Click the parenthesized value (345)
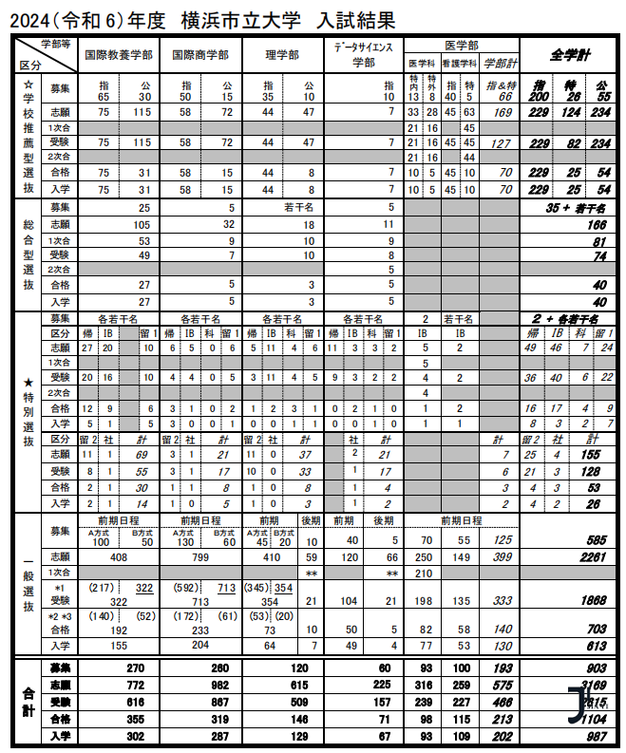 pos(257,588)
